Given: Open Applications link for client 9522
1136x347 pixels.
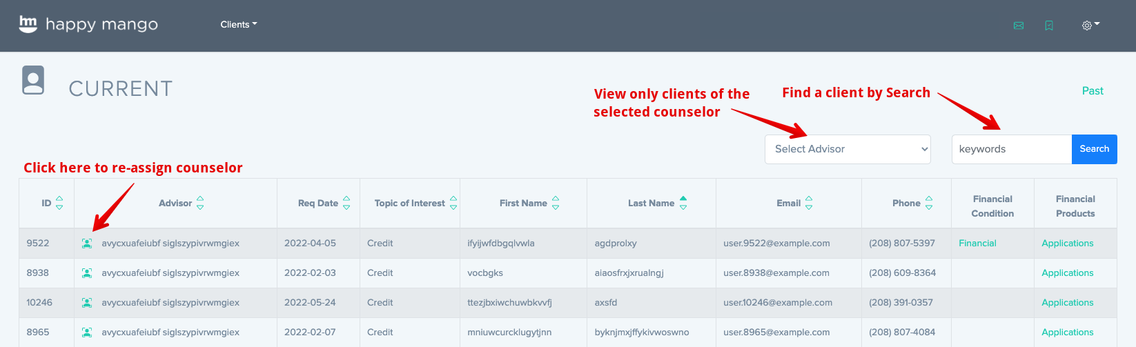Looking at the screenshot, I should coord(1068,243).
